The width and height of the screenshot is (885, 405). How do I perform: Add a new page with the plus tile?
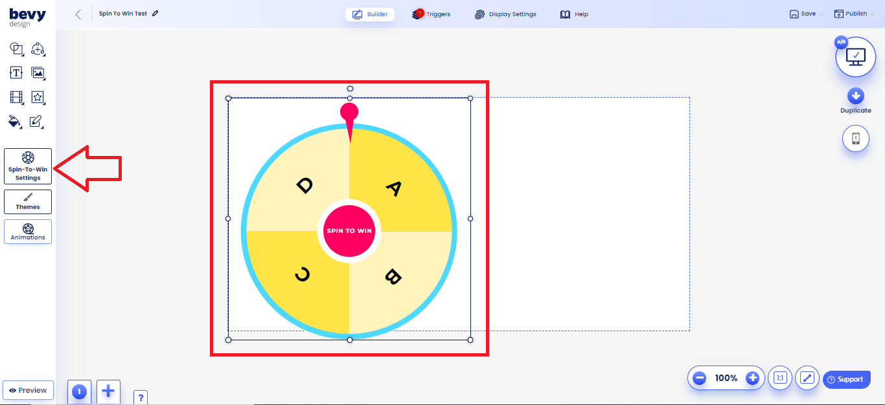[108, 391]
